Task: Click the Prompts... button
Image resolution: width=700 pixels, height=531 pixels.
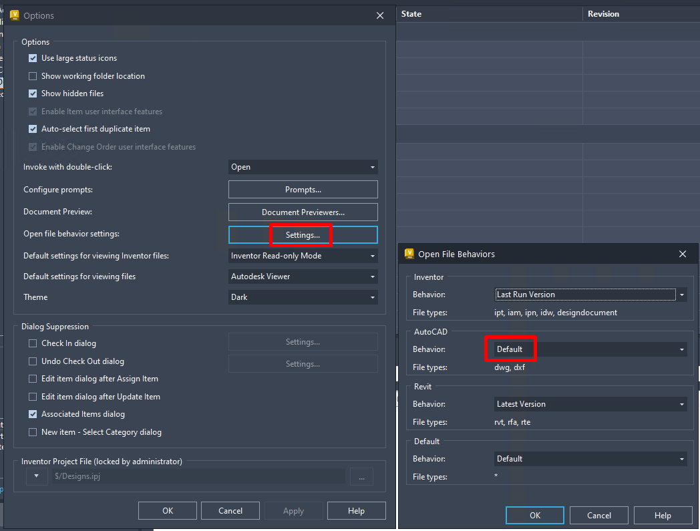Action: [x=303, y=189]
